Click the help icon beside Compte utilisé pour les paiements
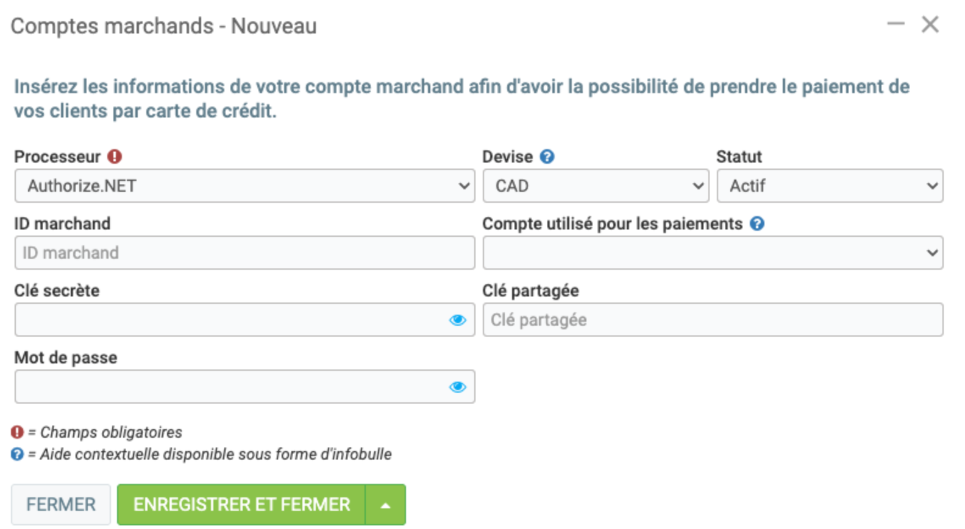This screenshot has height=529, width=965. [x=757, y=224]
